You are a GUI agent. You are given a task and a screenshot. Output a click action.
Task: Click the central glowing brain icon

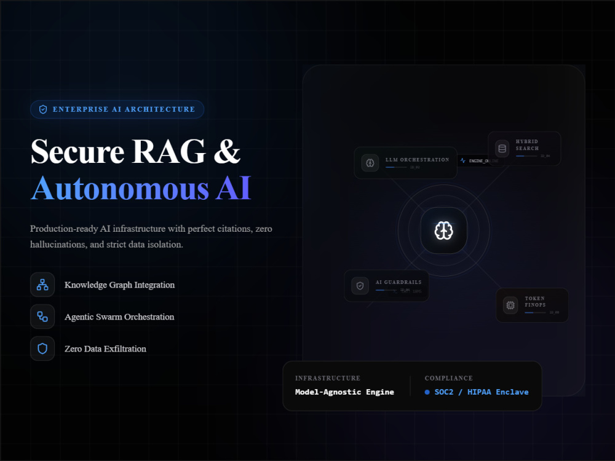tap(443, 230)
